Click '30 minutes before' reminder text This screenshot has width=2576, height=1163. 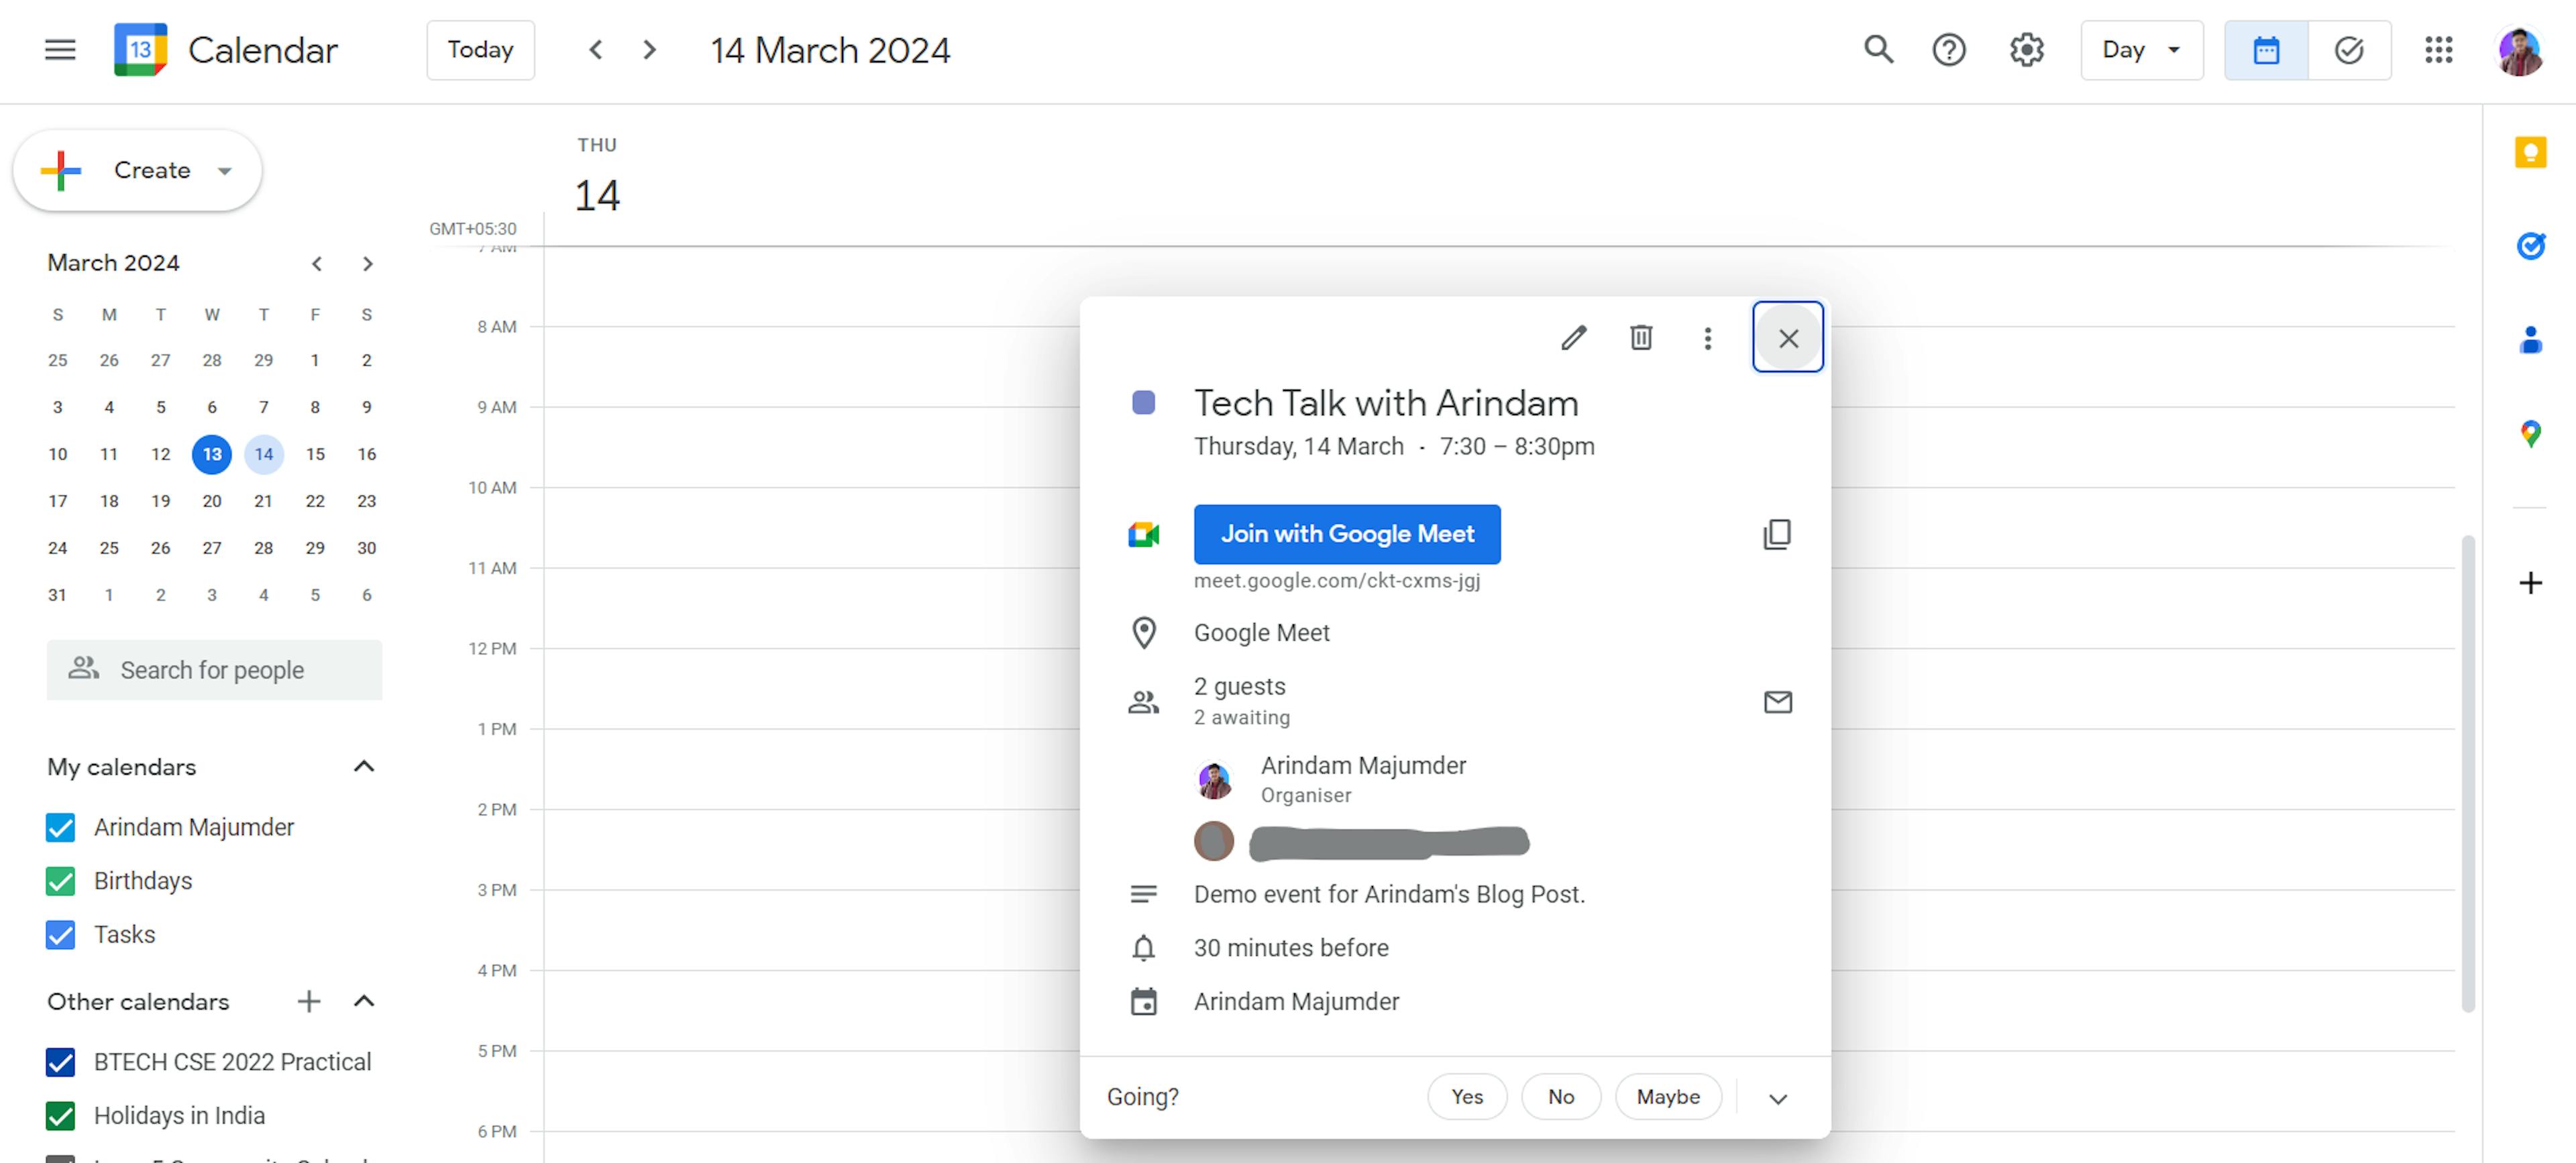coord(1291,948)
